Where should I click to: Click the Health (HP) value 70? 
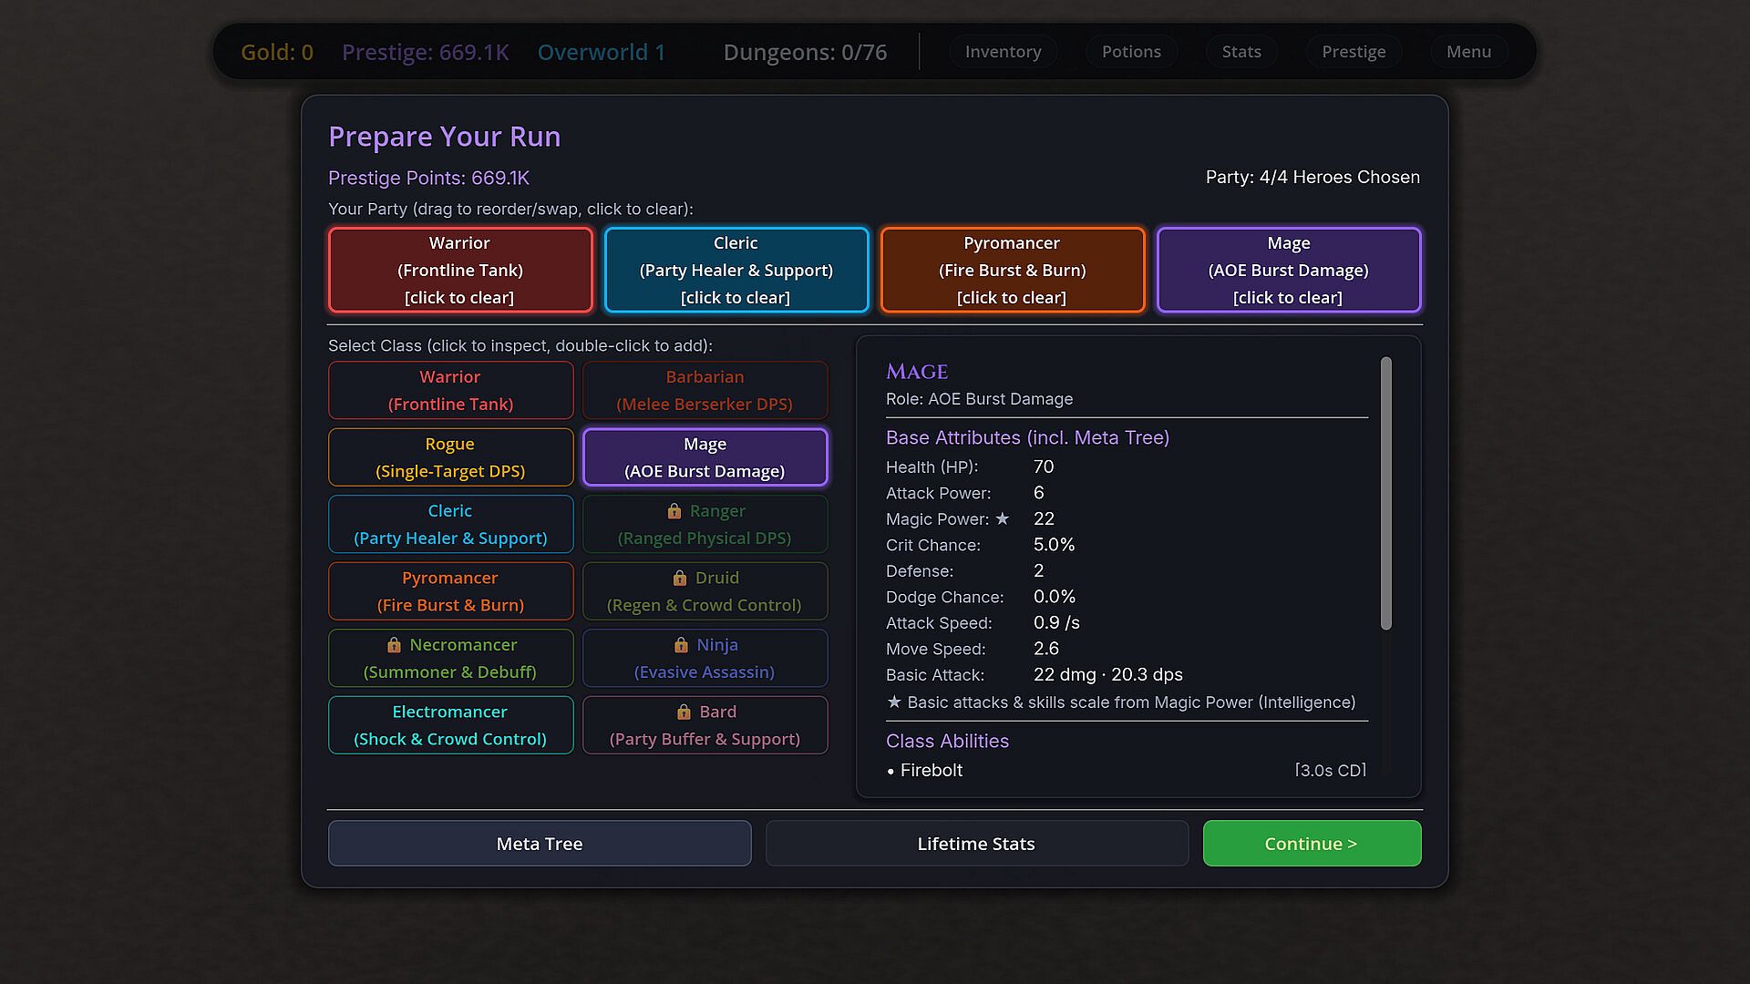[x=1044, y=466]
